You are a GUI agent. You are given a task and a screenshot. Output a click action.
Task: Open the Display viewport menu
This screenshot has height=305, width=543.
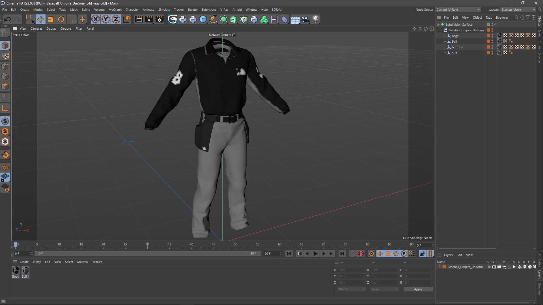[51, 29]
